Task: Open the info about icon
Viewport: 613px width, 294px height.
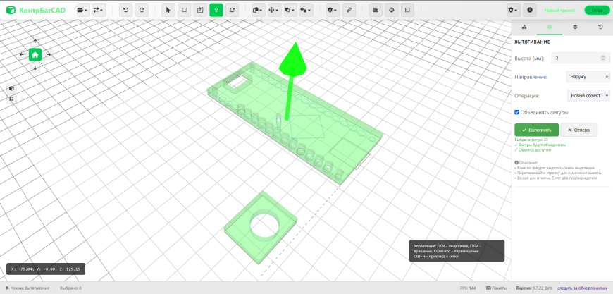Action: click(530, 10)
